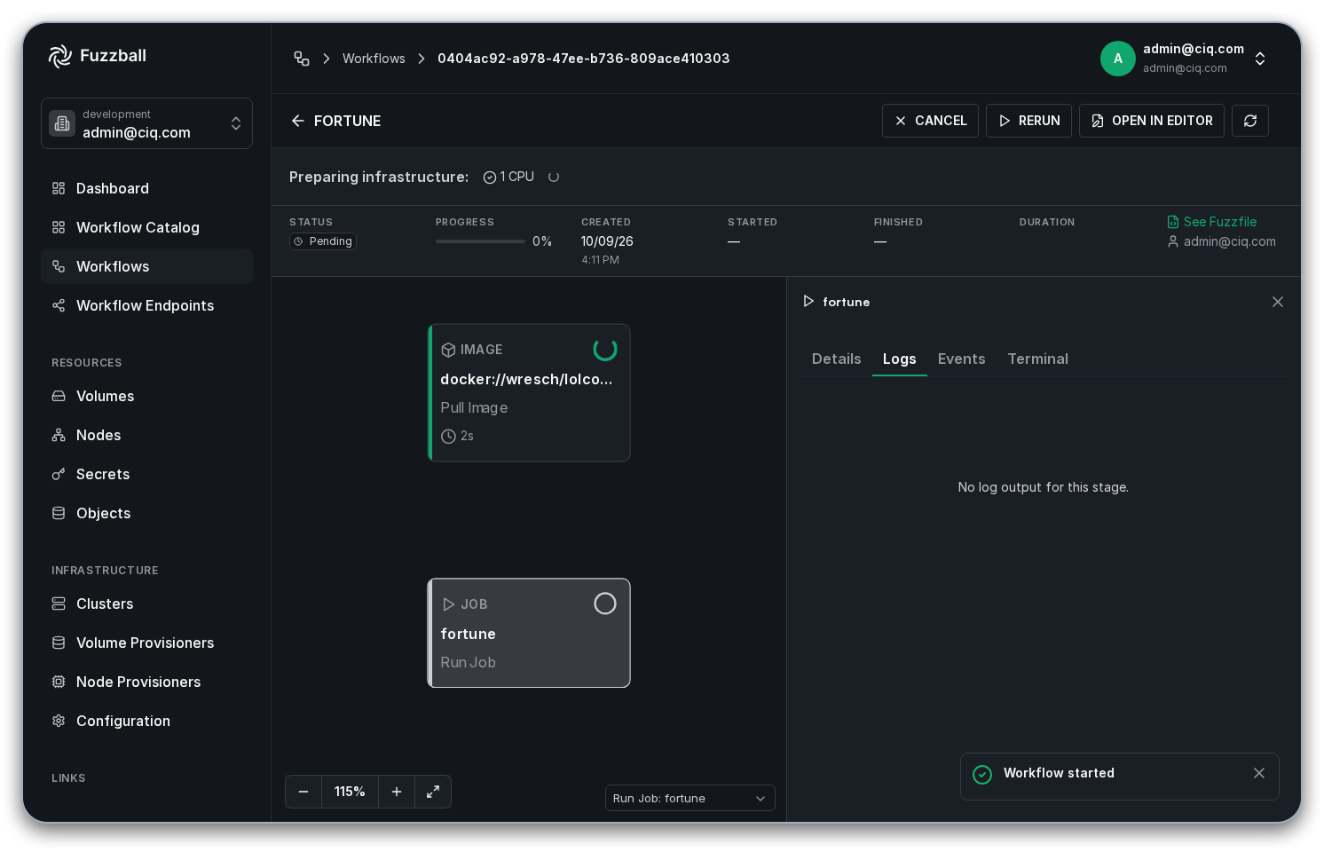This screenshot has width=1324, height=852.
Task: Click the admin avatar circle
Action: point(1118,59)
